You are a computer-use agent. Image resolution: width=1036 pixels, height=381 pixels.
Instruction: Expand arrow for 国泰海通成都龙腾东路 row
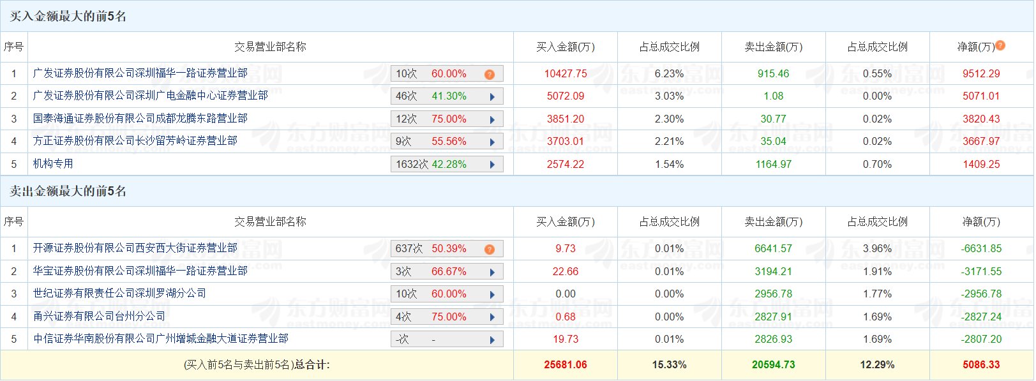[492, 120]
